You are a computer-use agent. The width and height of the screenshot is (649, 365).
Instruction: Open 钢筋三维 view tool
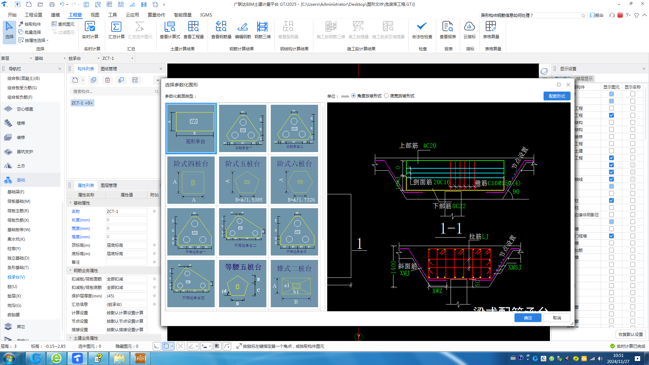click(x=262, y=30)
